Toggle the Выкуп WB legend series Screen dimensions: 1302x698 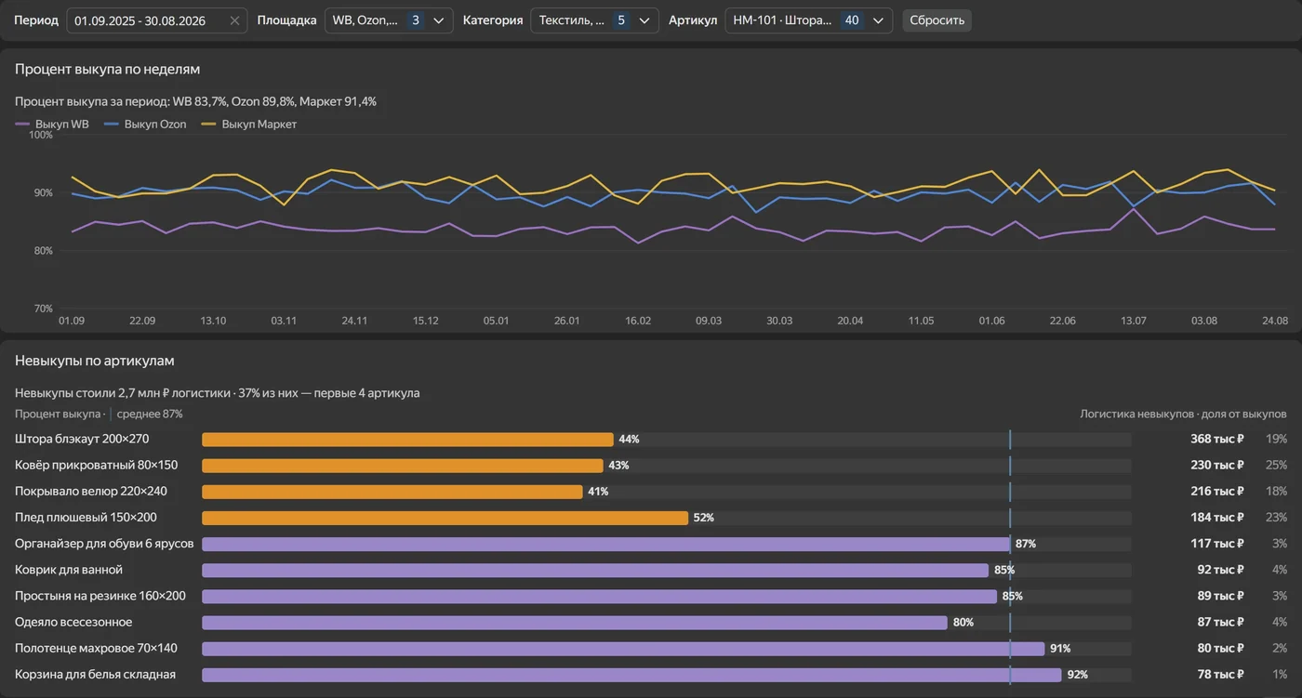coord(52,125)
